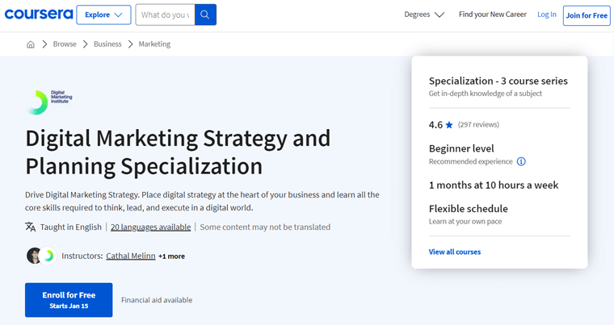The width and height of the screenshot is (614, 325).
Task: Open the 20 languages available link
Action: 151,227
